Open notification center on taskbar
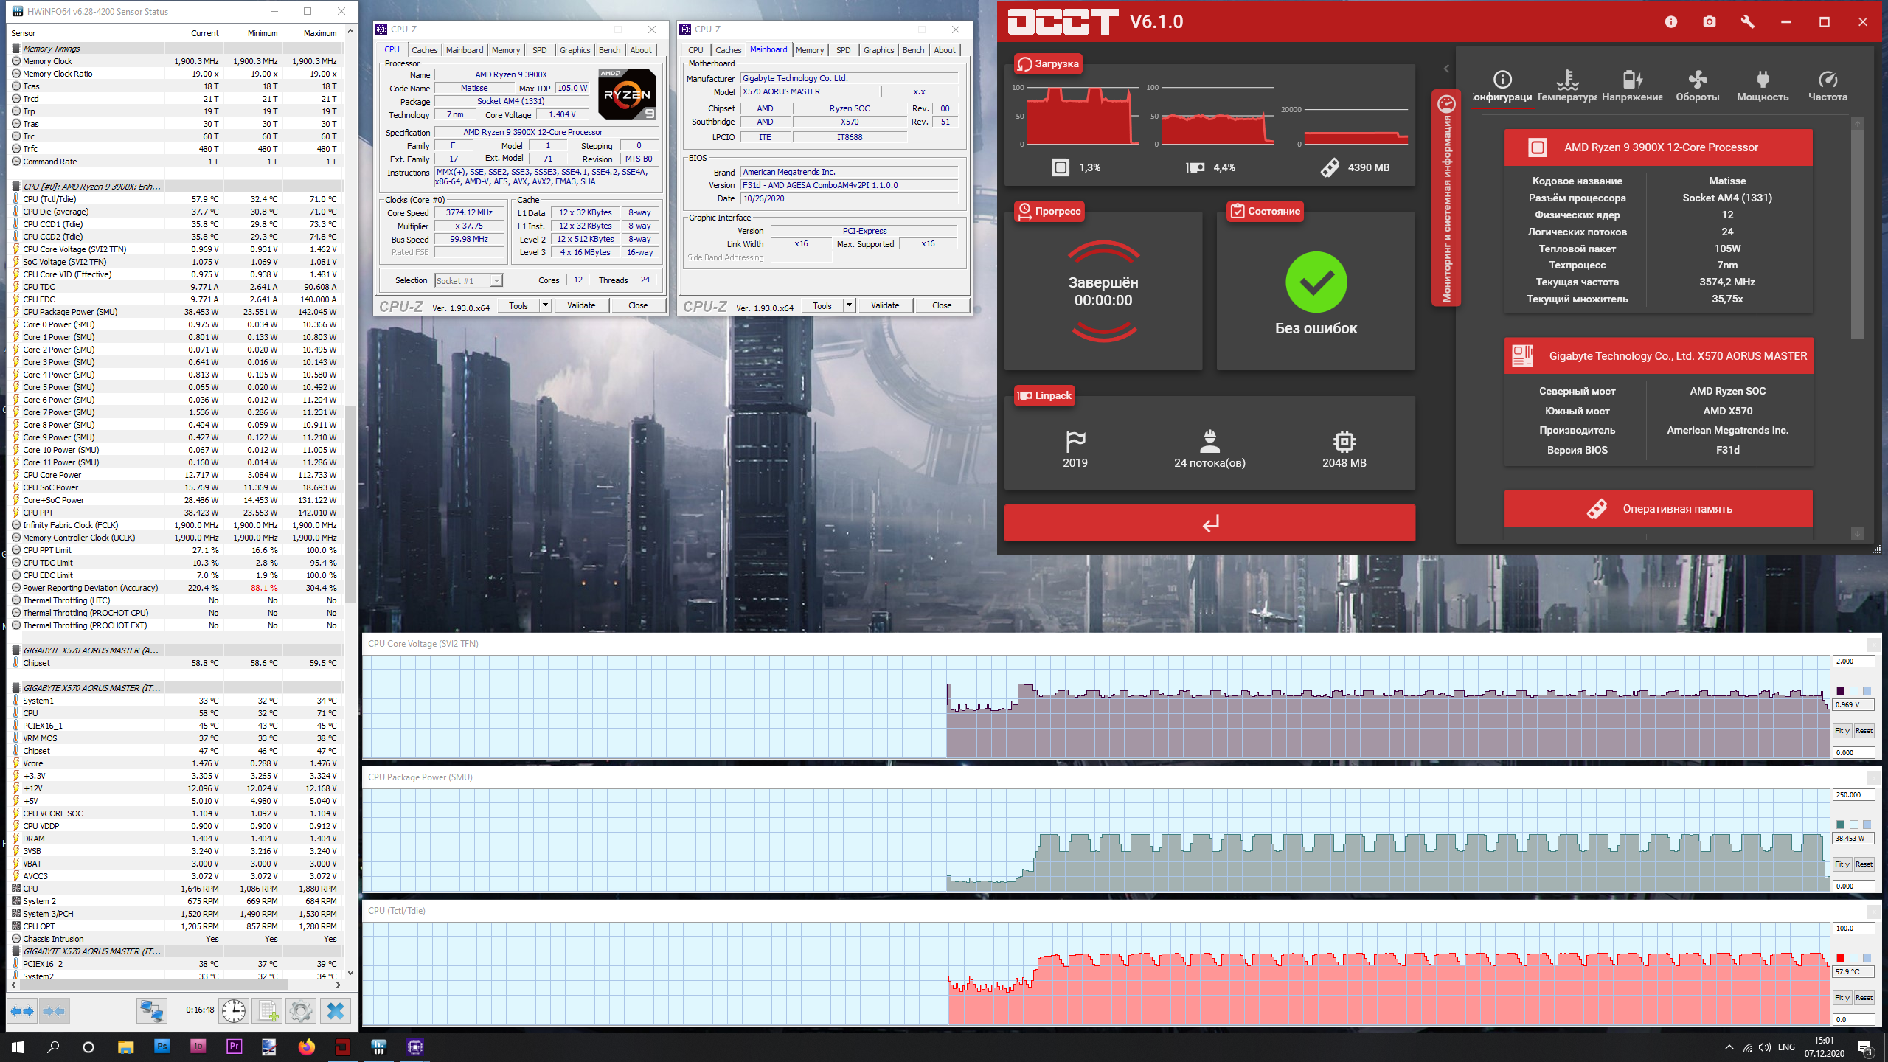The image size is (1888, 1062). (1864, 1047)
